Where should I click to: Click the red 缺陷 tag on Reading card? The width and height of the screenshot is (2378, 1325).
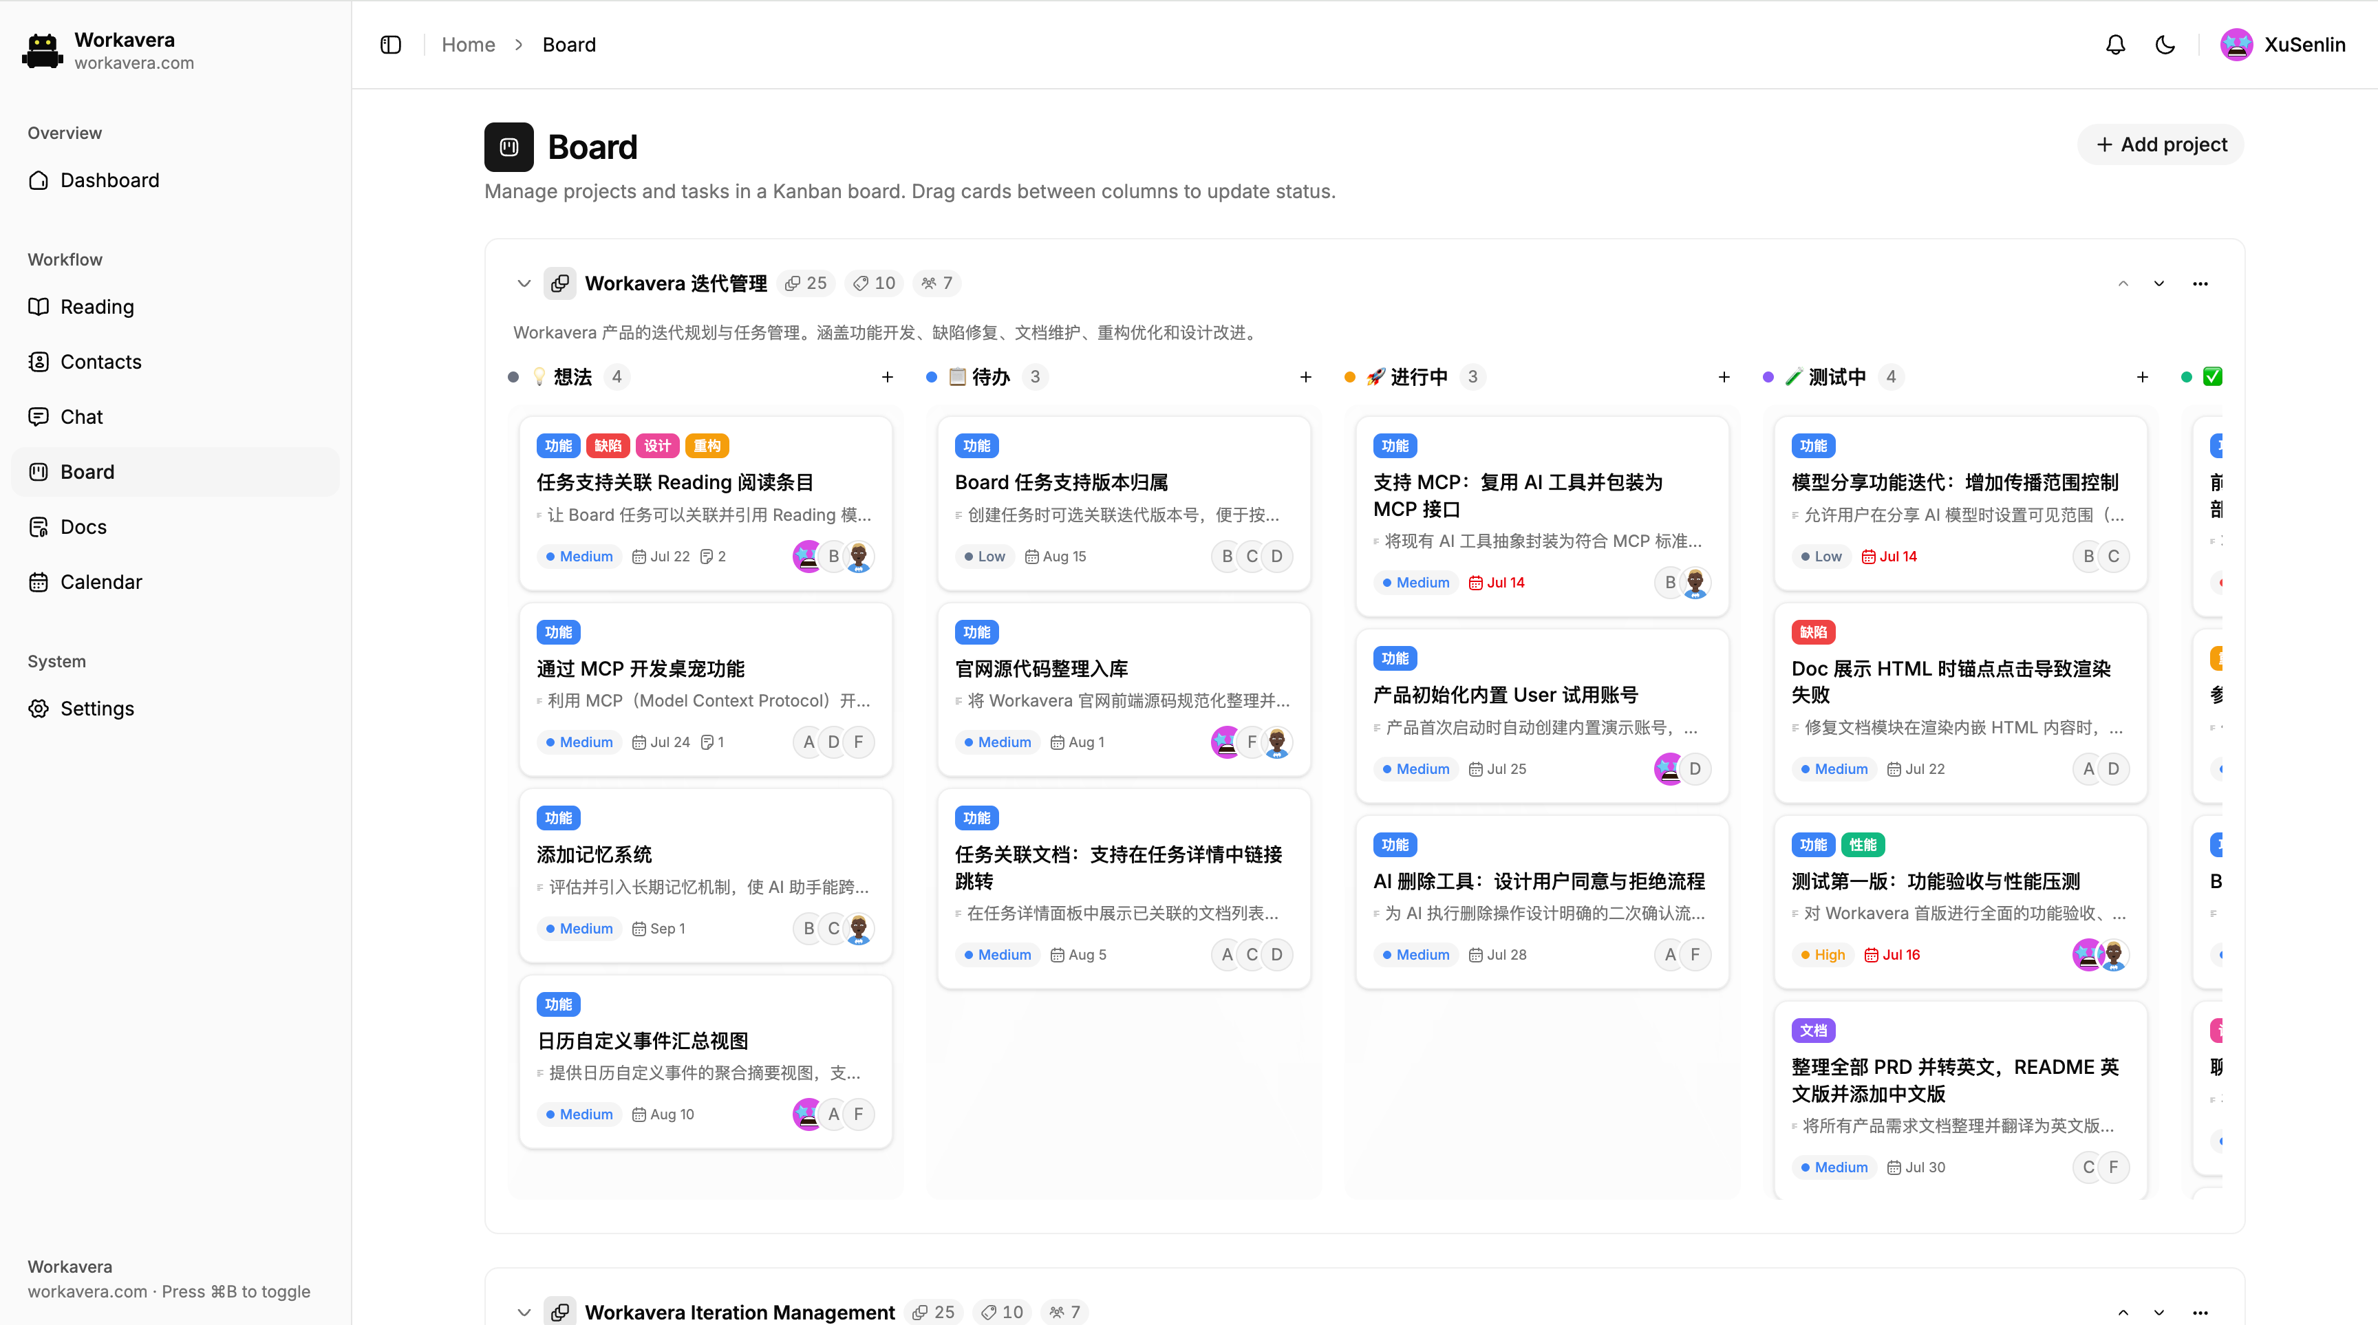click(x=608, y=446)
